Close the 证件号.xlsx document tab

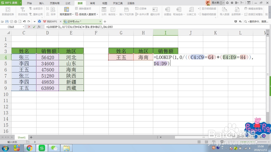[100, 21]
